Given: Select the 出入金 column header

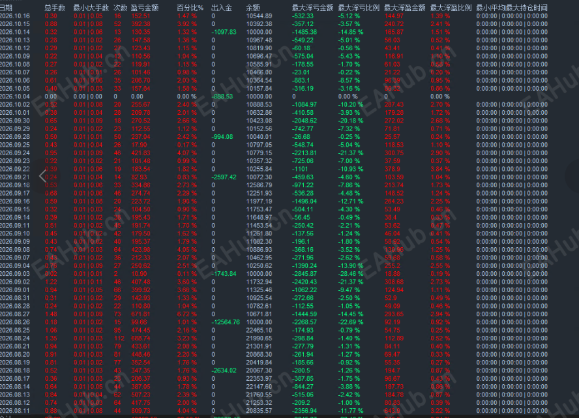Looking at the screenshot, I should 222,8.
